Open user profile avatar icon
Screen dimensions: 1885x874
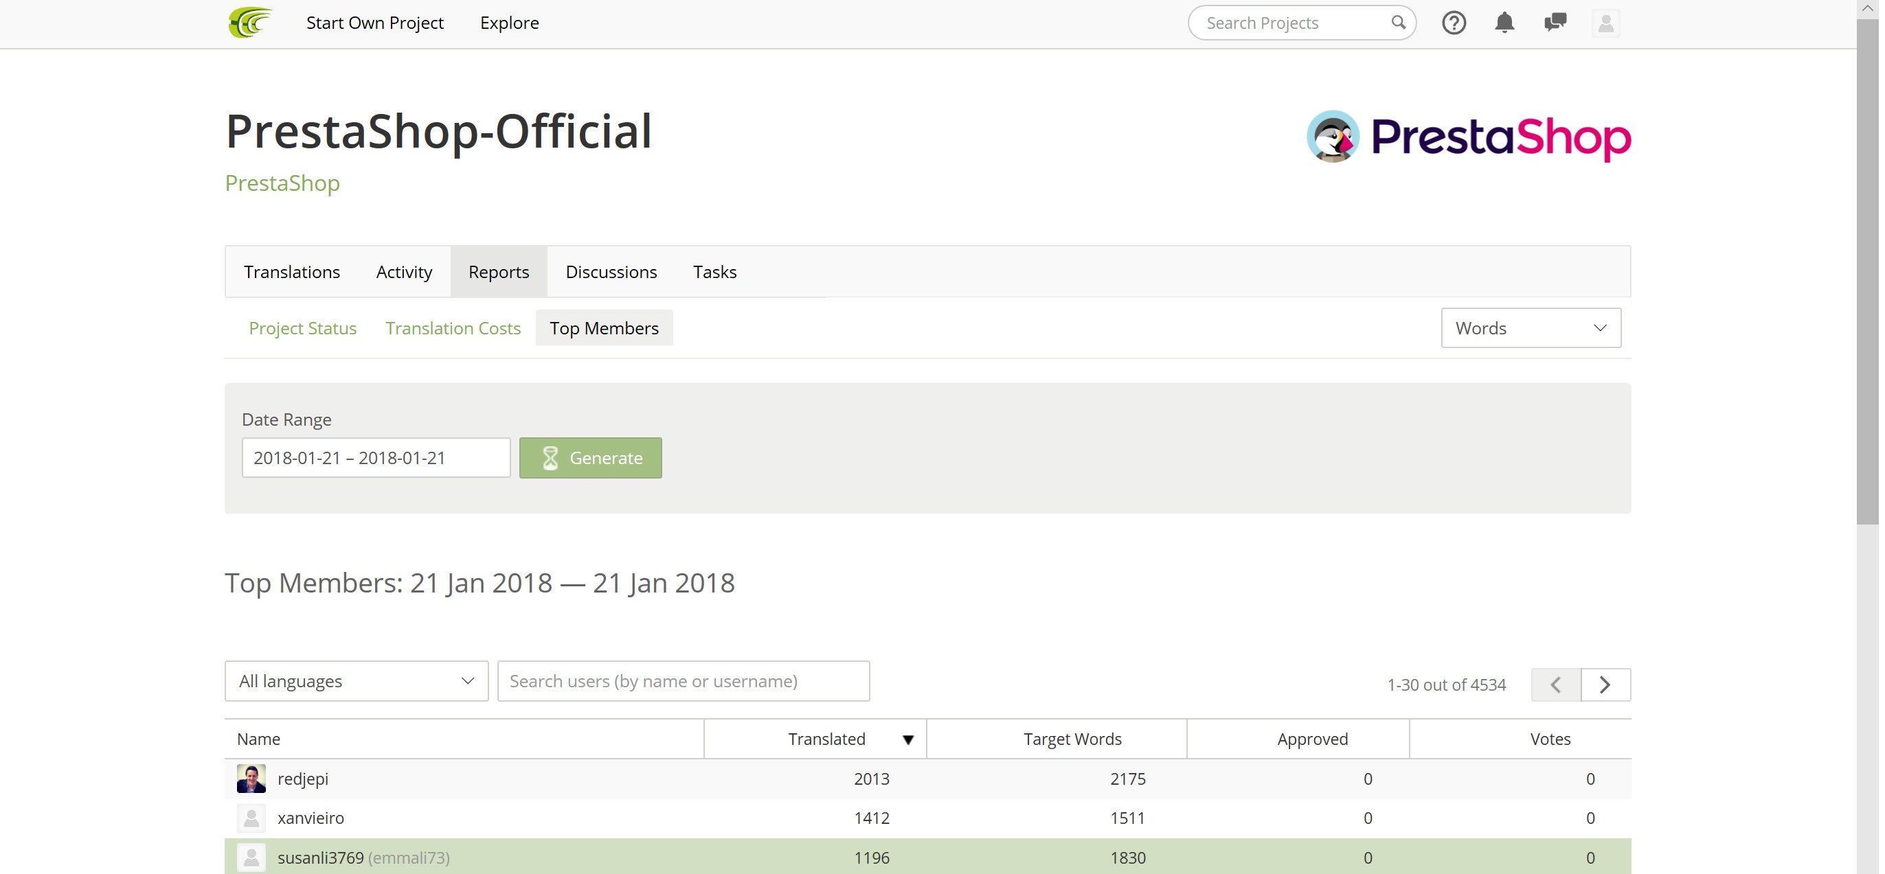[x=1605, y=23]
